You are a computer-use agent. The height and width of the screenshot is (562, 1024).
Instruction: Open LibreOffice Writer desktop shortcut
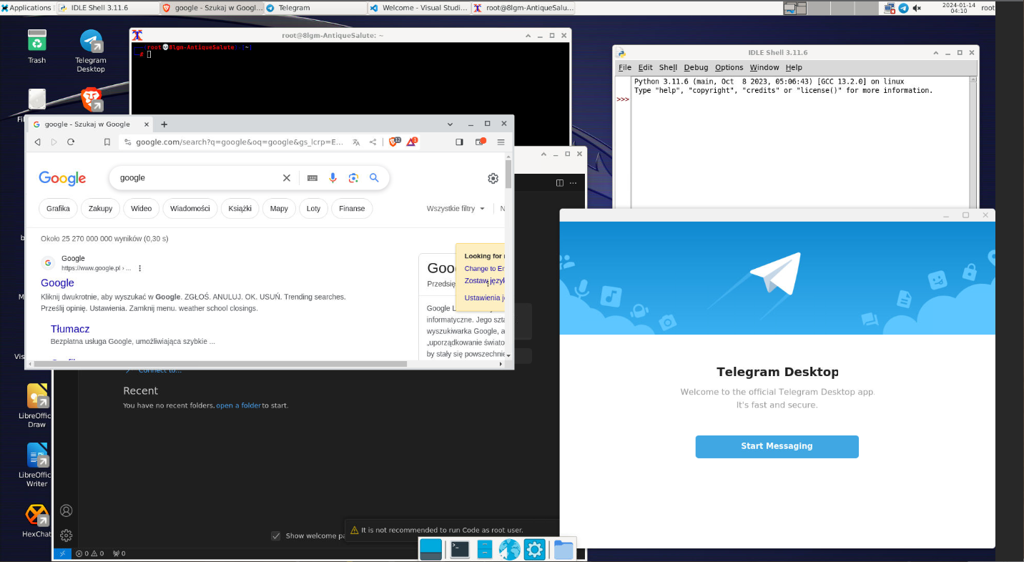(x=37, y=465)
